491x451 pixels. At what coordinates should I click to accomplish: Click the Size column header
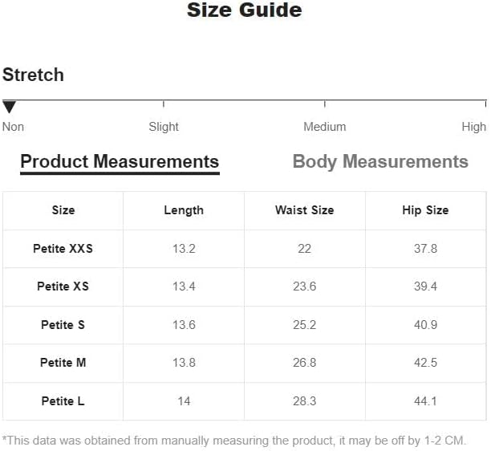pos(63,210)
